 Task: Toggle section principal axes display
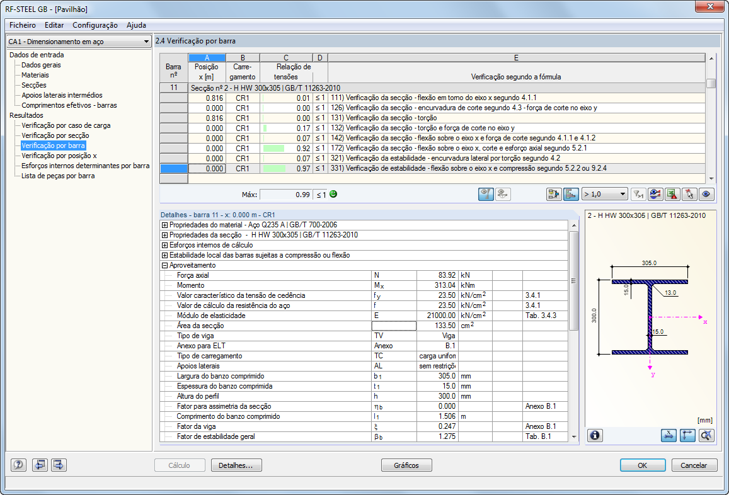coord(687,435)
